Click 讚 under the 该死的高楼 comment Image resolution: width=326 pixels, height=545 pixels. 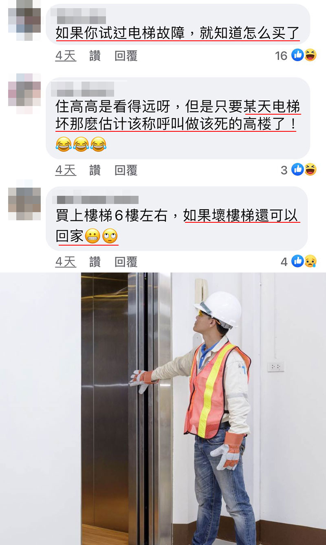click(x=95, y=170)
